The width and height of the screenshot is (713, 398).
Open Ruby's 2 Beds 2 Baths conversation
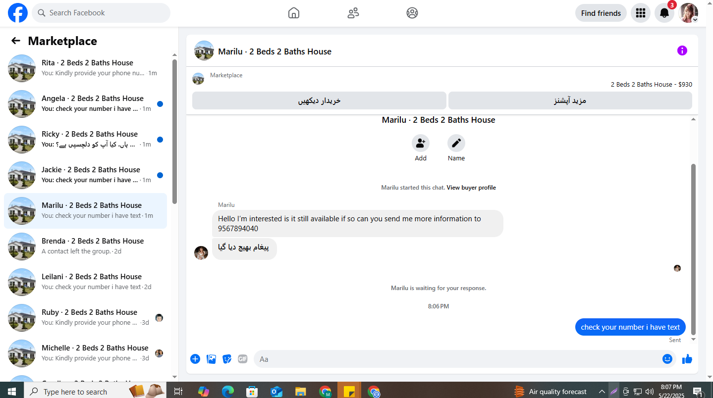85,318
